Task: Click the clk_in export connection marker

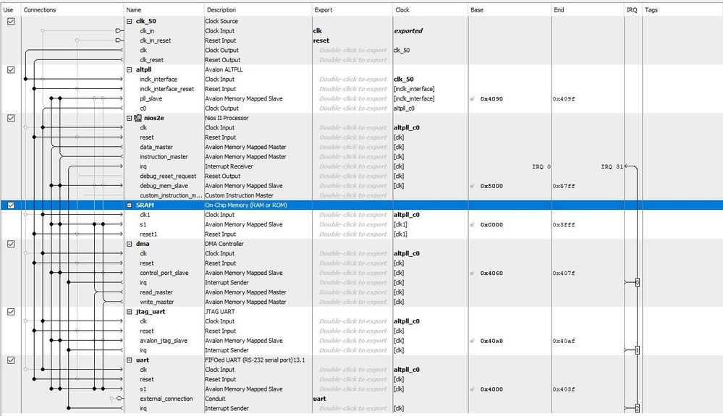Action: coord(119,31)
